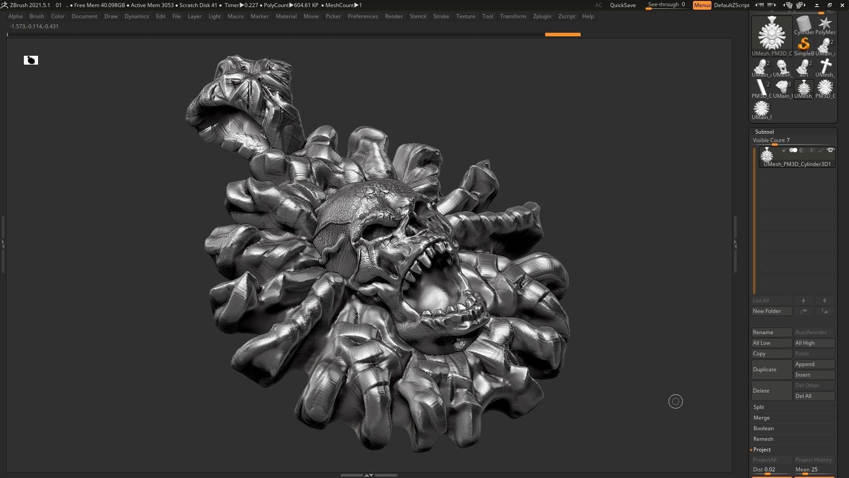Screen dimensions: 849x478
Task: Click the screaming head UMesh tool thumbnail
Action: (782, 68)
